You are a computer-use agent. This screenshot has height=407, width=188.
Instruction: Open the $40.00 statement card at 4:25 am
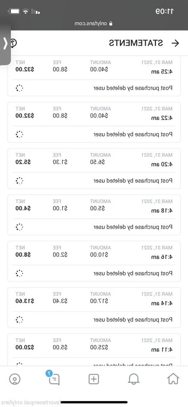94,76
